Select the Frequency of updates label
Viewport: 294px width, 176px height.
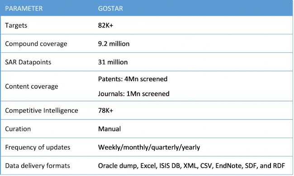(x=38, y=148)
